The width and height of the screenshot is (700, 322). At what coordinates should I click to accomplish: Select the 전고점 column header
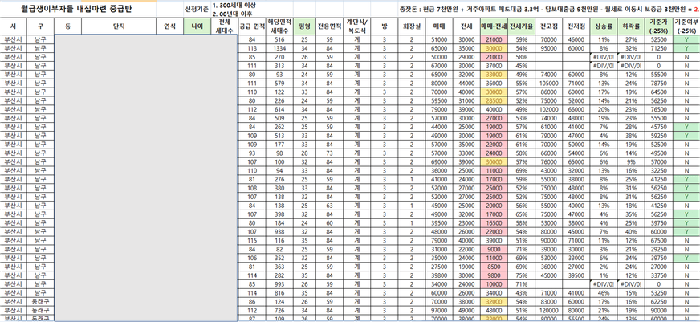pos(548,26)
